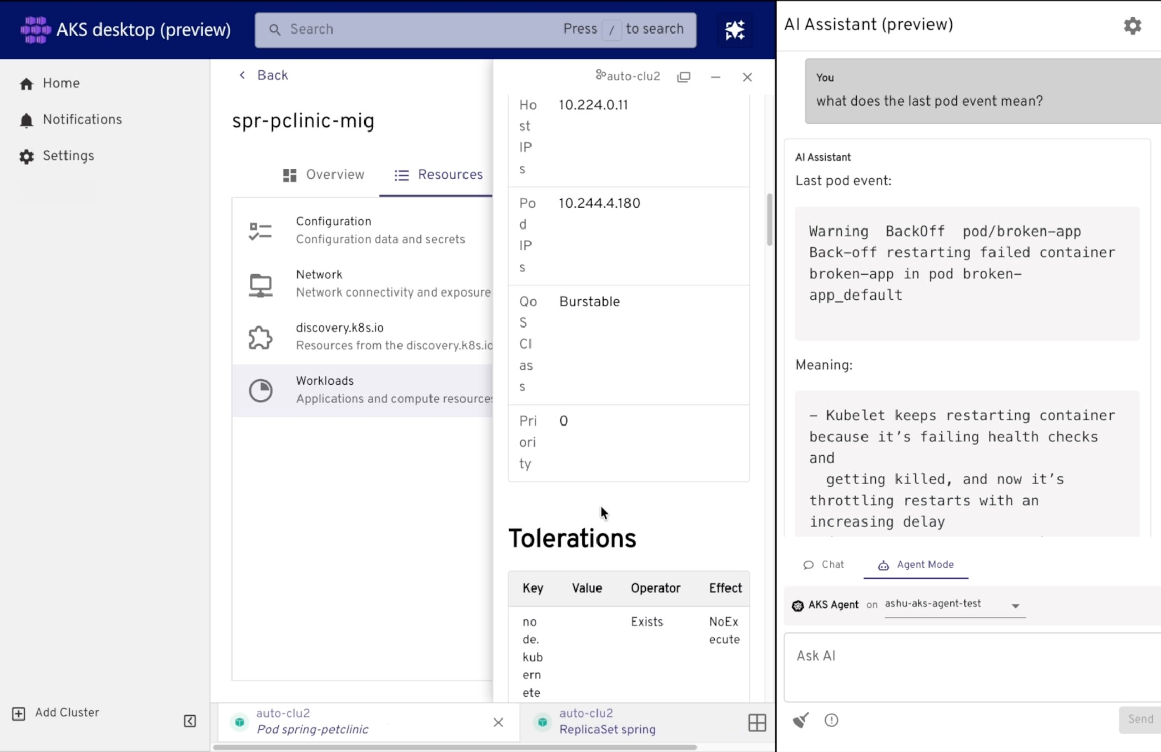
Task: Click the Pod IP value 10.244.4.180
Action: 600,203
